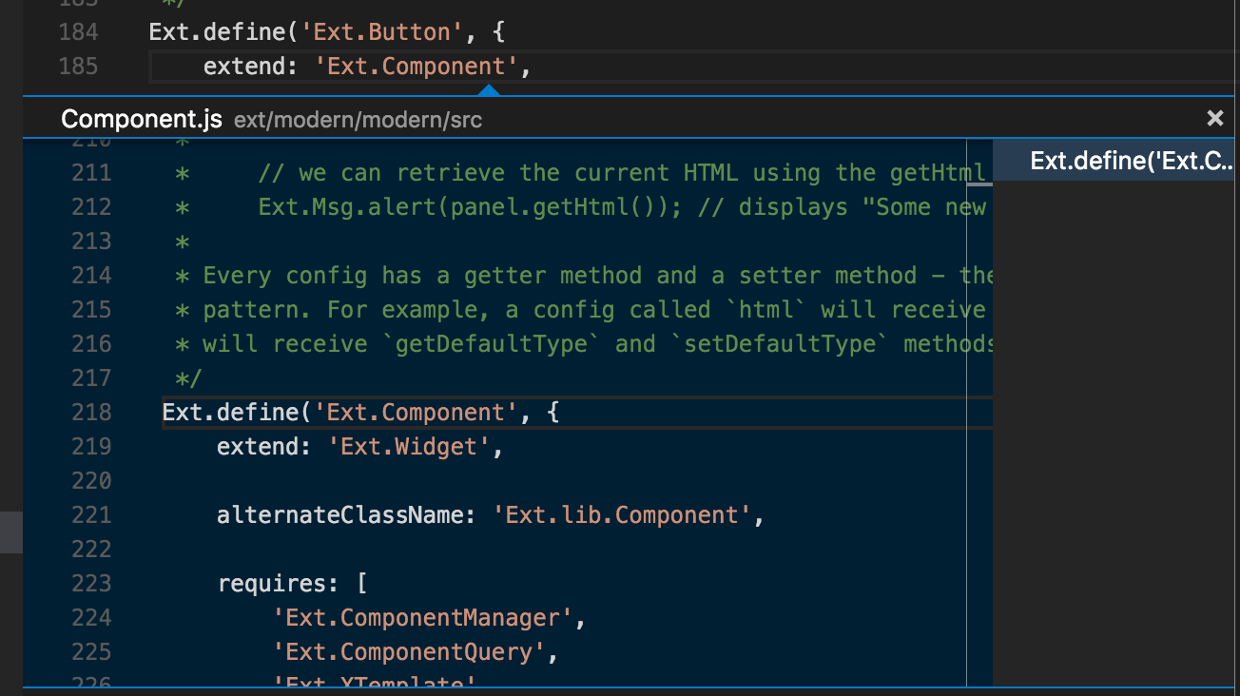Click 'Ext.ComponentQuery' on line 225
Viewport: 1240px width, 696px height.
408,652
